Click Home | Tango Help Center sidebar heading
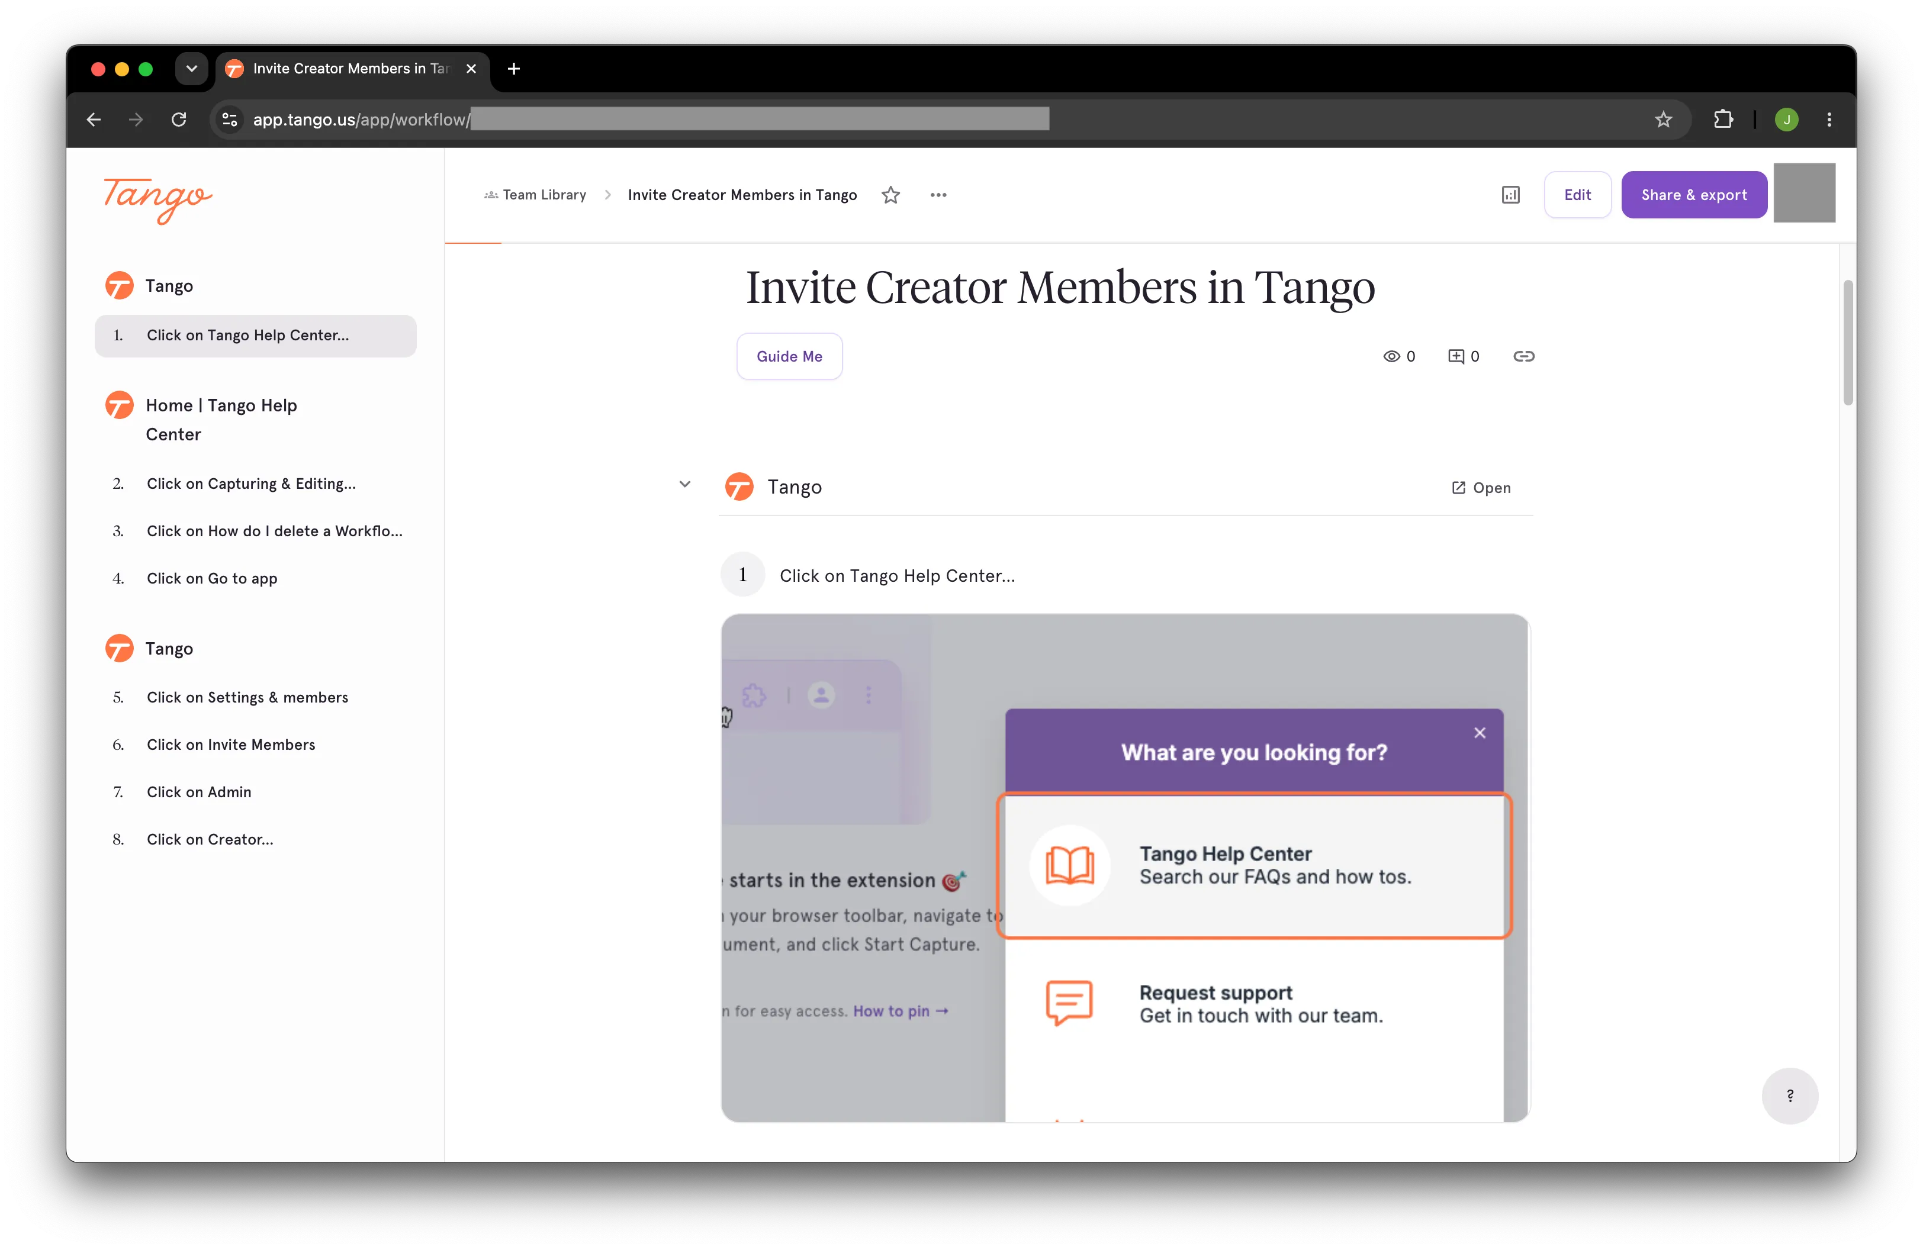The width and height of the screenshot is (1923, 1250). [x=221, y=420]
